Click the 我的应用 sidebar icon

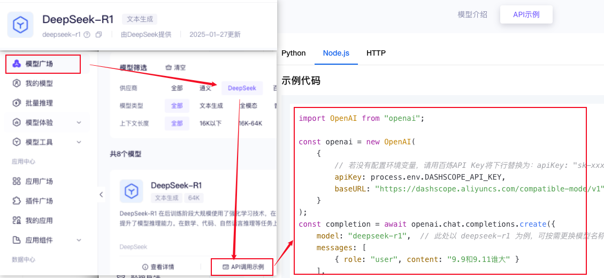[16, 221]
